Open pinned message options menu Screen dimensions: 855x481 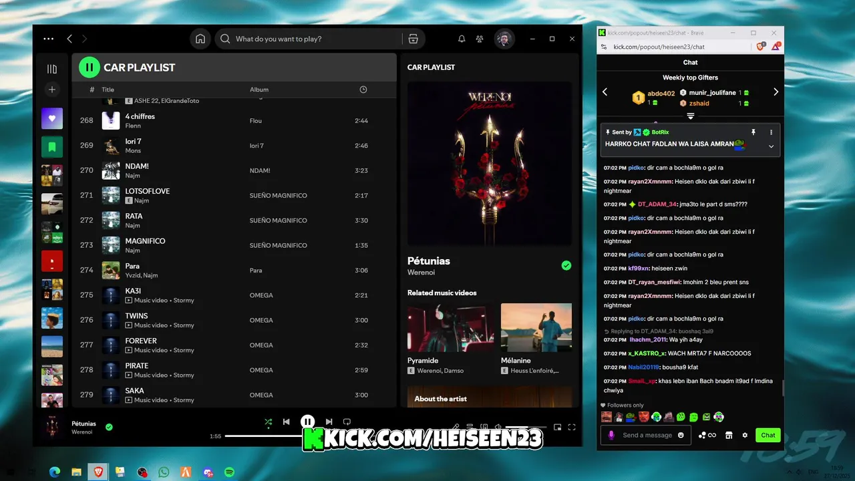(x=771, y=132)
